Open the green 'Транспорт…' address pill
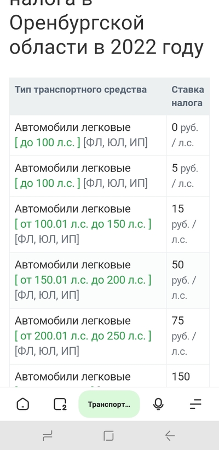 click(x=109, y=404)
